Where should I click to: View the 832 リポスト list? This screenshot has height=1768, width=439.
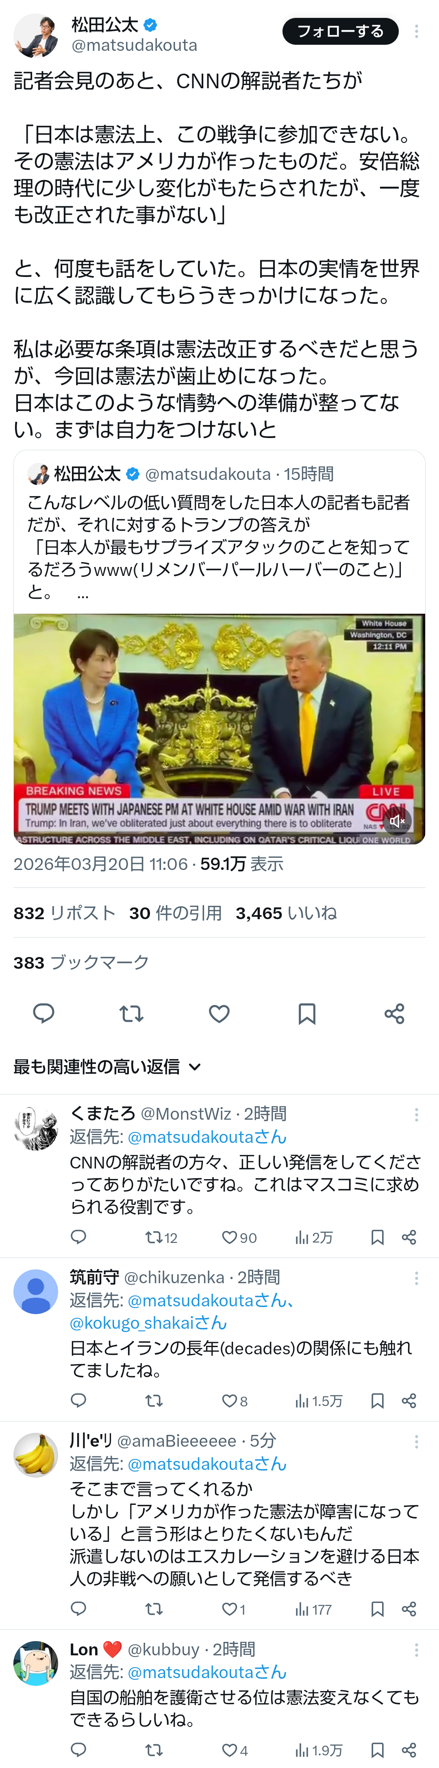point(65,913)
